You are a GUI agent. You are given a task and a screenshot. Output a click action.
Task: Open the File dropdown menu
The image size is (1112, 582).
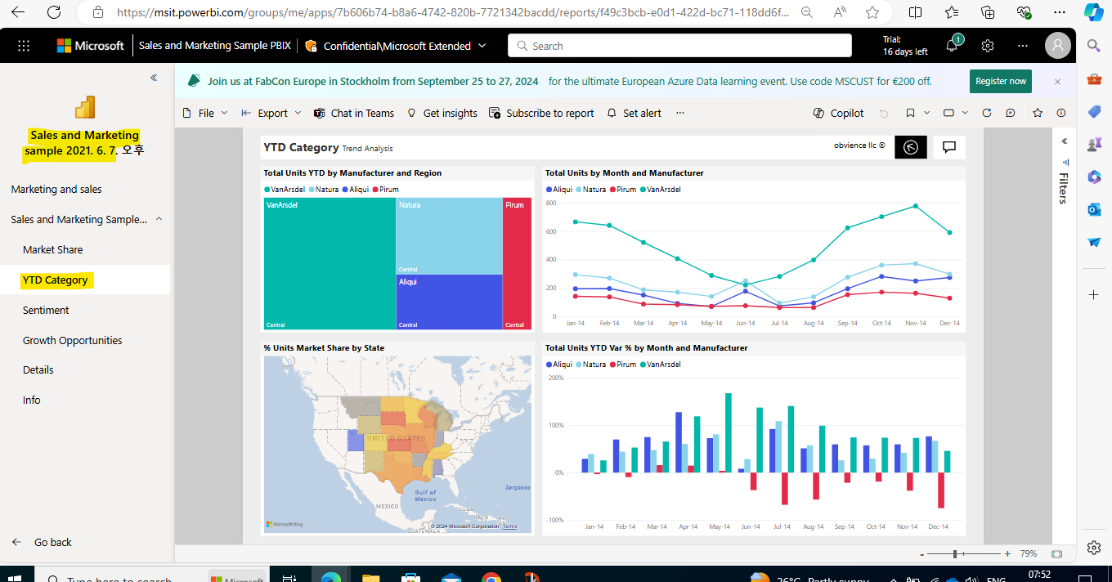[x=205, y=113]
